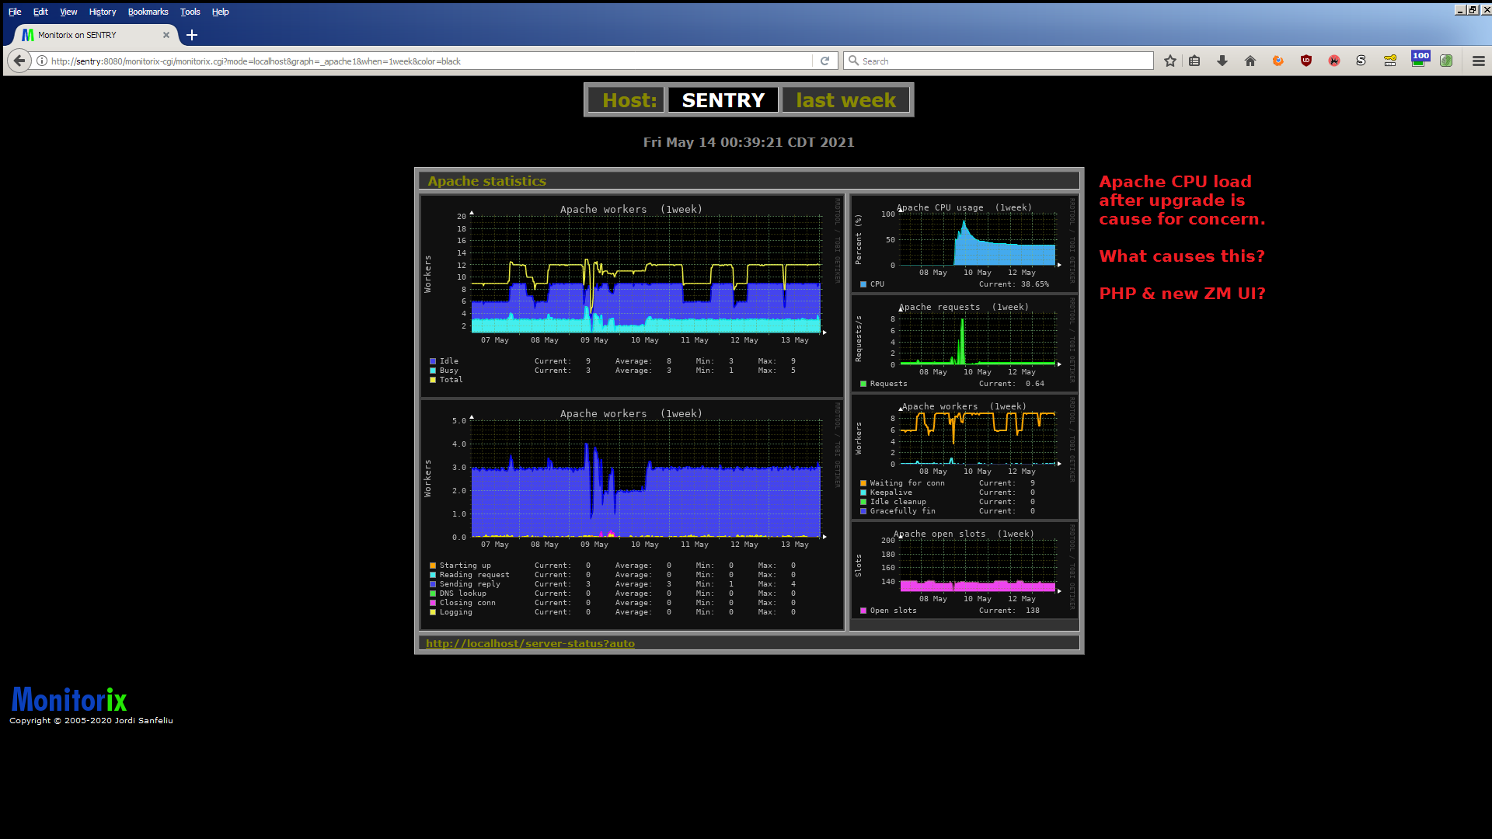Open the History menu
1492x839 pixels.
103,12
